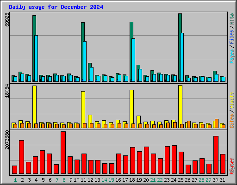
Task: Select the orange sites bar for day 26
Action: (x=189, y=124)
